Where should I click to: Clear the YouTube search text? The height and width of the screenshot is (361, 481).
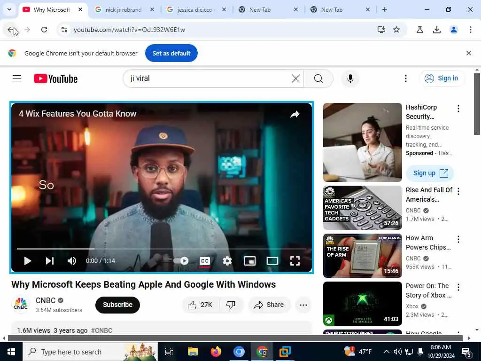296,78
